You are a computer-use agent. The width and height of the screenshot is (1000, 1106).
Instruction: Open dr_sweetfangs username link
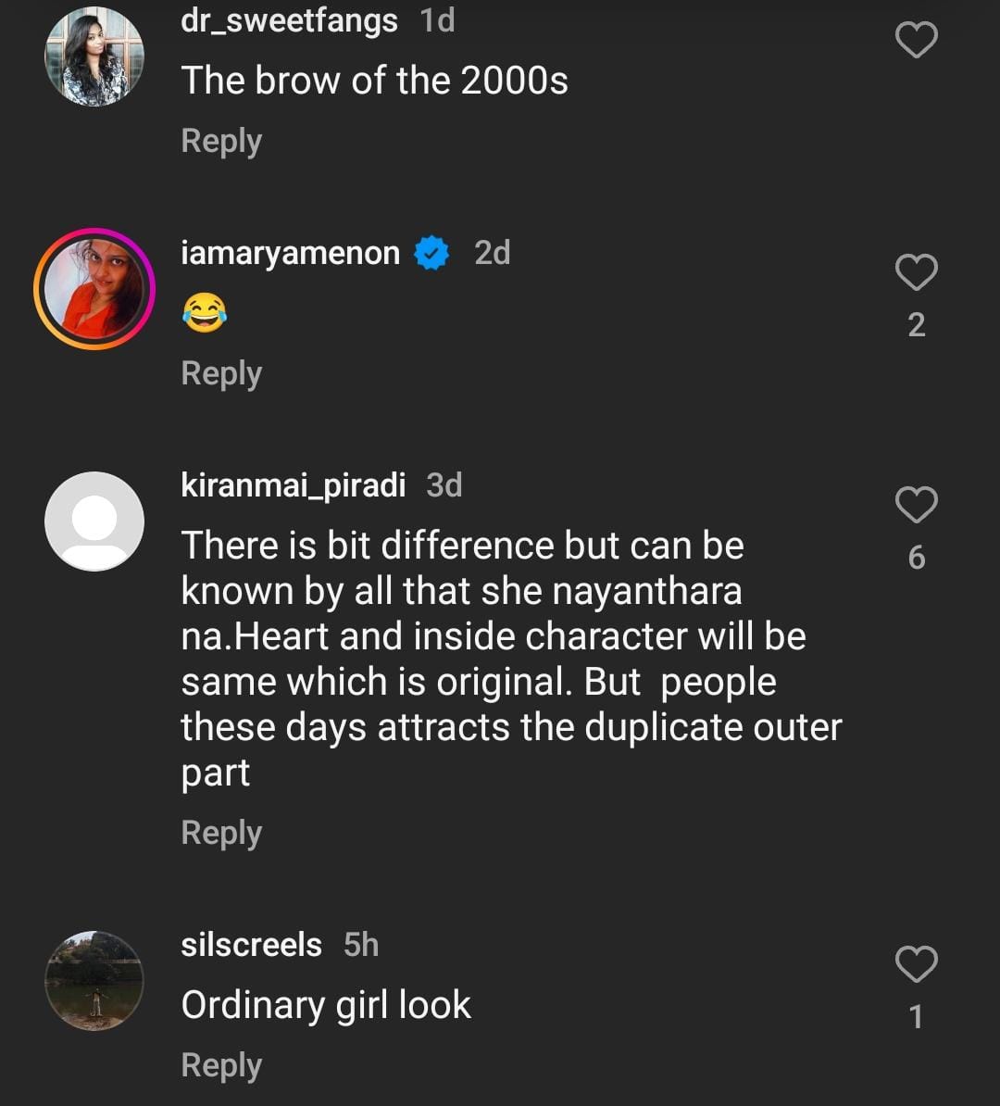pyautogui.click(x=289, y=20)
